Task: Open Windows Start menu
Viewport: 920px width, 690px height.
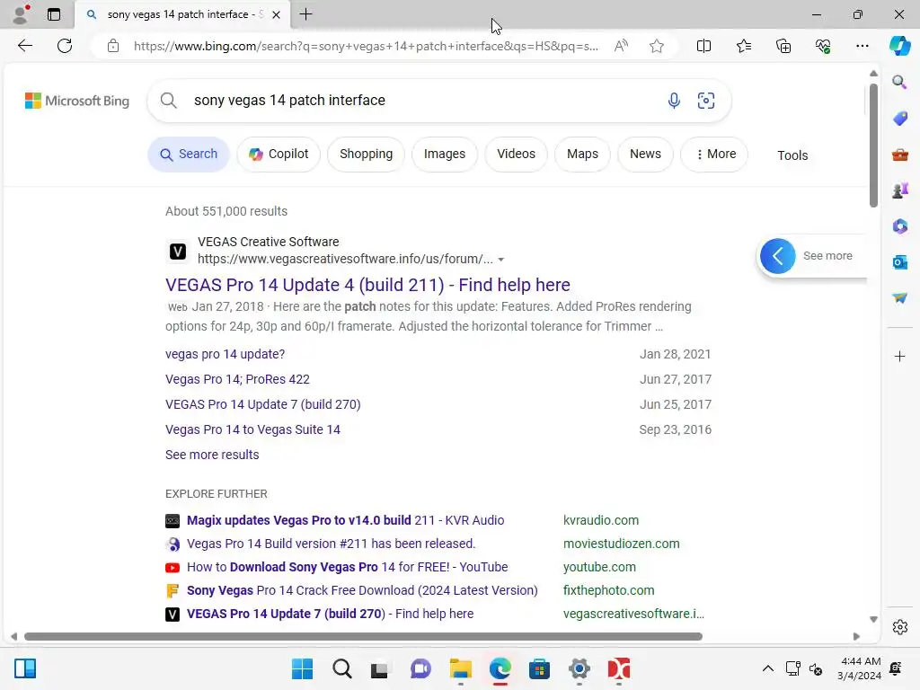Action: (302, 668)
